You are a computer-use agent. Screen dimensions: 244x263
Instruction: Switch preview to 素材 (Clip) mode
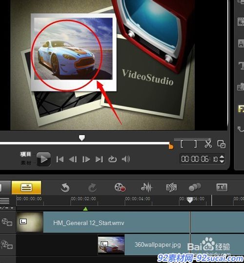[x=26, y=162]
